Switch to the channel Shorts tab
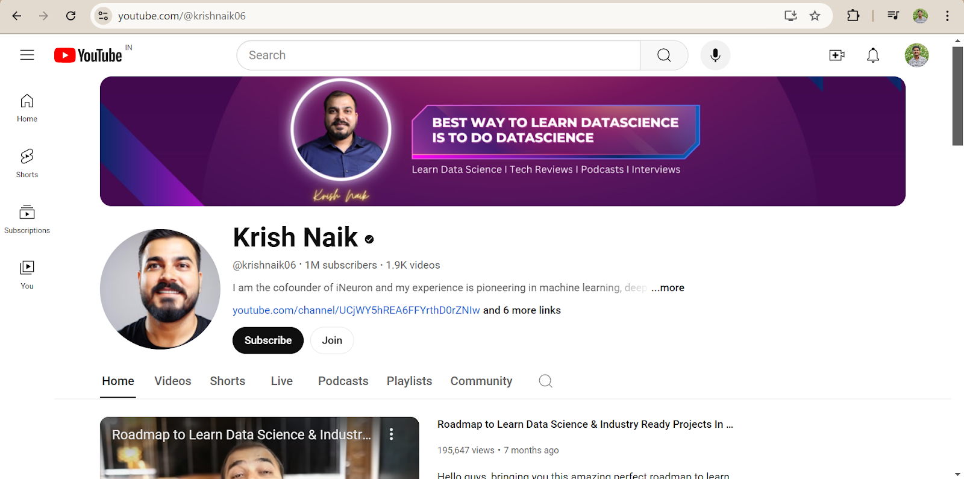Viewport: 964px width, 479px height. pos(228,381)
